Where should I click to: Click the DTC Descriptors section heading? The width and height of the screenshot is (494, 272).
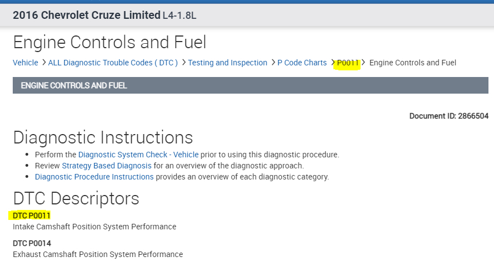(x=76, y=198)
